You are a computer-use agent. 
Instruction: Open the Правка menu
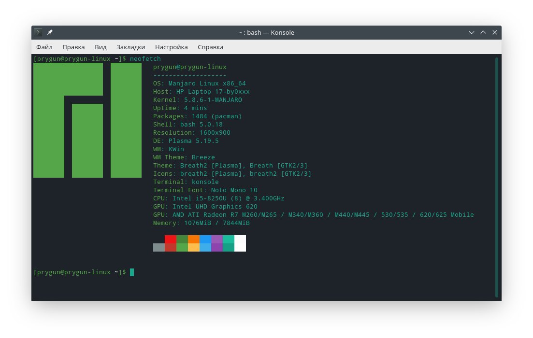click(x=73, y=47)
